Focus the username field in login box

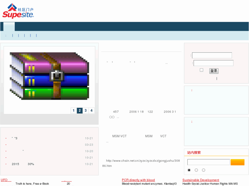[x=212, y=55]
